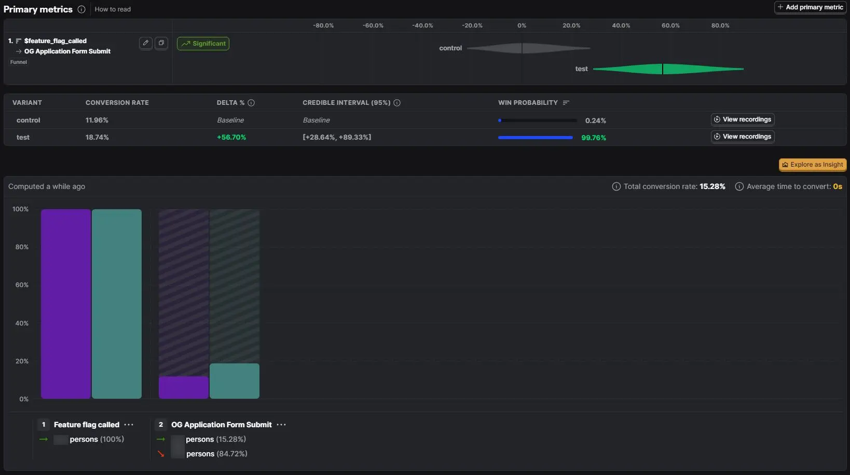Click the Total conversion rate info icon
The height and width of the screenshot is (475, 850).
point(616,186)
